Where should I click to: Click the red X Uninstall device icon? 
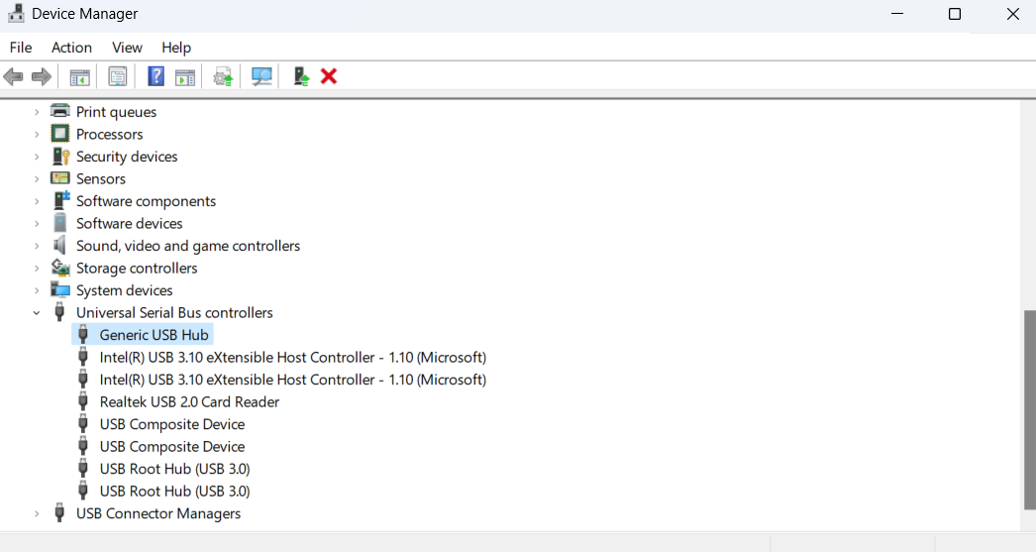(329, 76)
